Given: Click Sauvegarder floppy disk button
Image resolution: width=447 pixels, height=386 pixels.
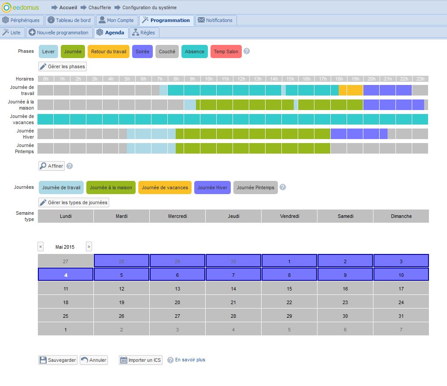Looking at the screenshot, I should 58,360.
